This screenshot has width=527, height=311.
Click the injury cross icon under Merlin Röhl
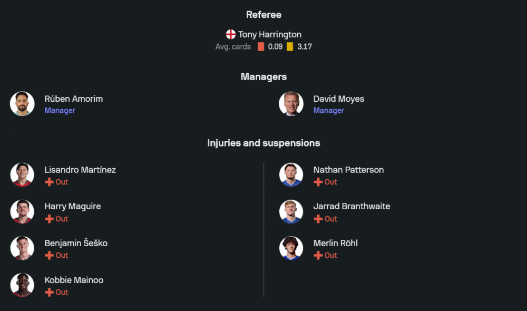tap(318, 255)
